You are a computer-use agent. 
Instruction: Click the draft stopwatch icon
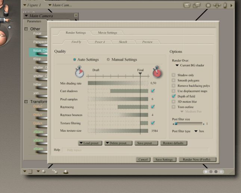point(79,72)
